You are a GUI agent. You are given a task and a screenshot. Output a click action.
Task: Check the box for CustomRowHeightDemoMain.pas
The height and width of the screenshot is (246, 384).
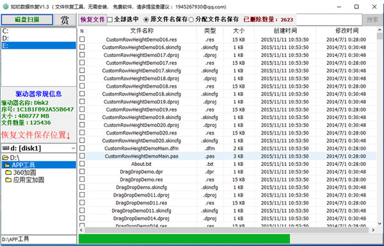point(82,156)
